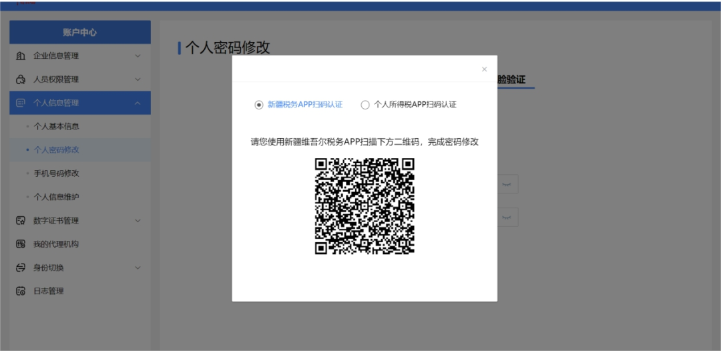The height and width of the screenshot is (351, 721).
Task: Open 我的代理机构 menu item
Action: [80, 244]
